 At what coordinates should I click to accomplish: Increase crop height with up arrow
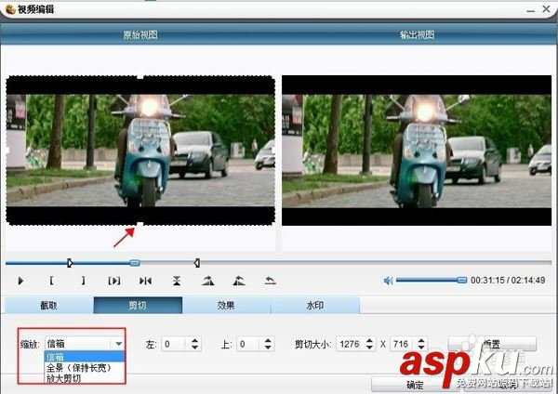click(x=421, y=341)
